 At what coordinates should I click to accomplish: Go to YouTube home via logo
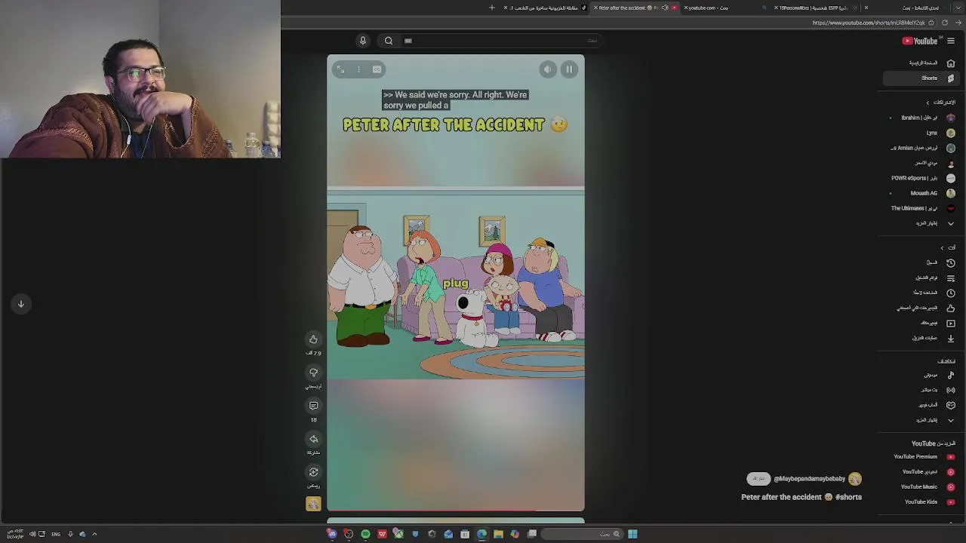coord(920,41)
